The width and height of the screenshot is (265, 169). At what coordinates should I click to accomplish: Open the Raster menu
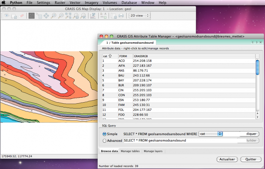[x=59, y=3]
